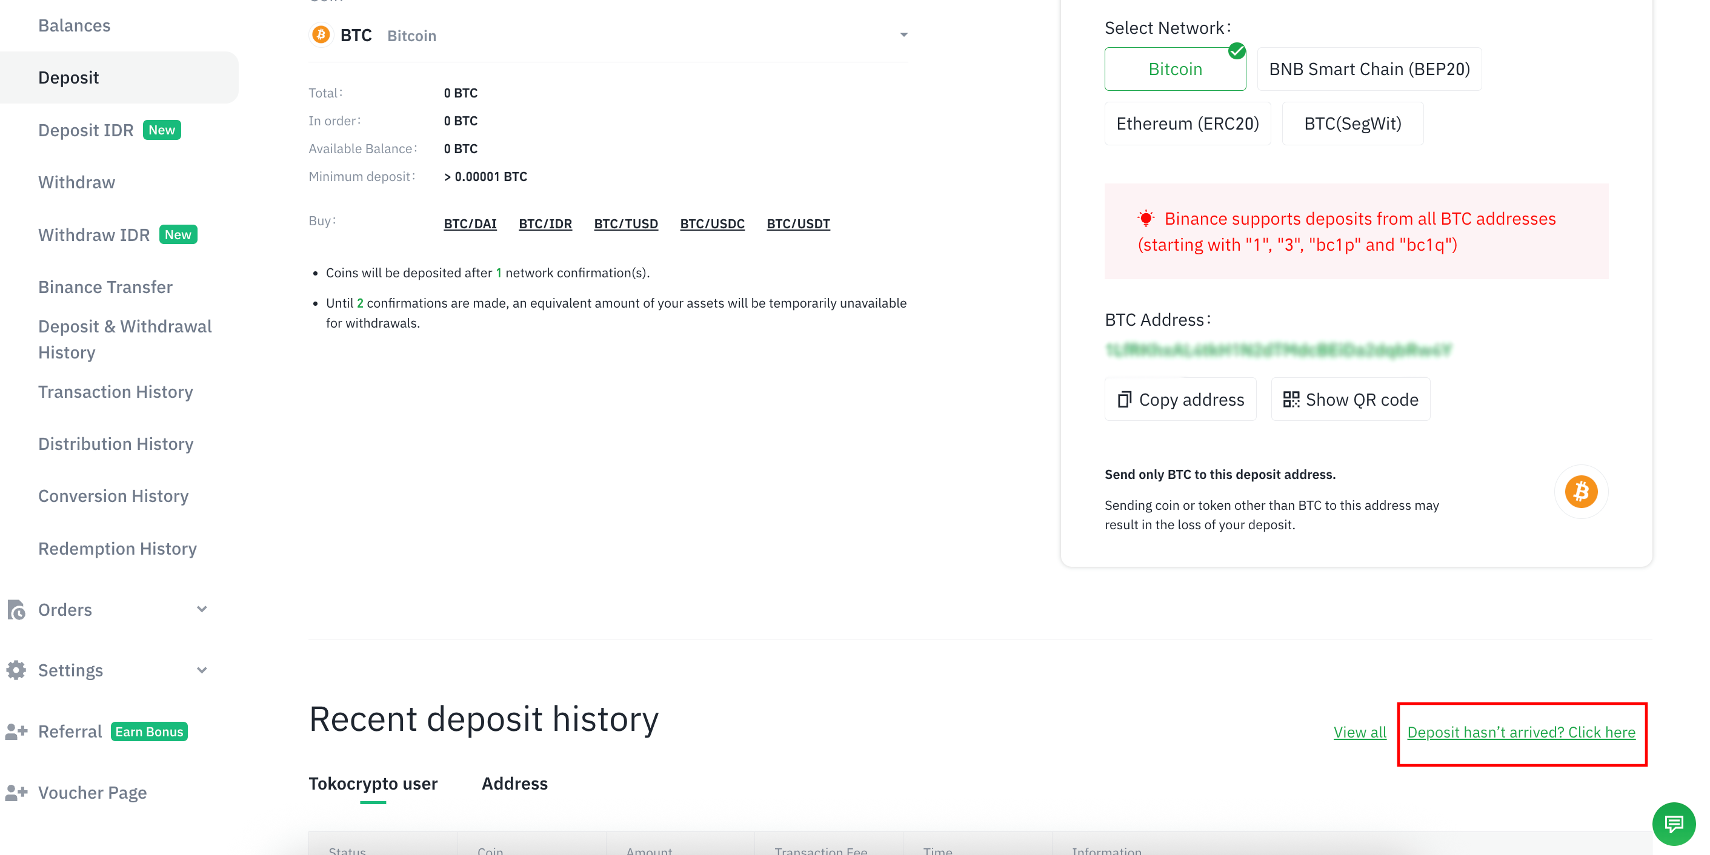The height and width of the screenshot is (855, 1710).
Task: Open Referral Earn Bonus page
Action: click(70, 731)
